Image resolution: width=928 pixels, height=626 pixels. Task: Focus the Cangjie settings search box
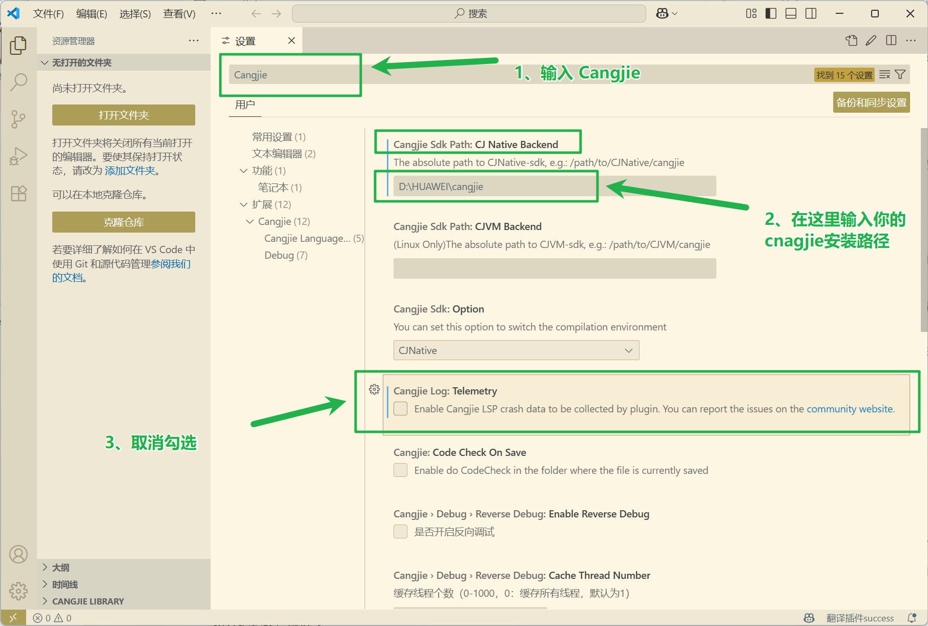pos(521,75)
